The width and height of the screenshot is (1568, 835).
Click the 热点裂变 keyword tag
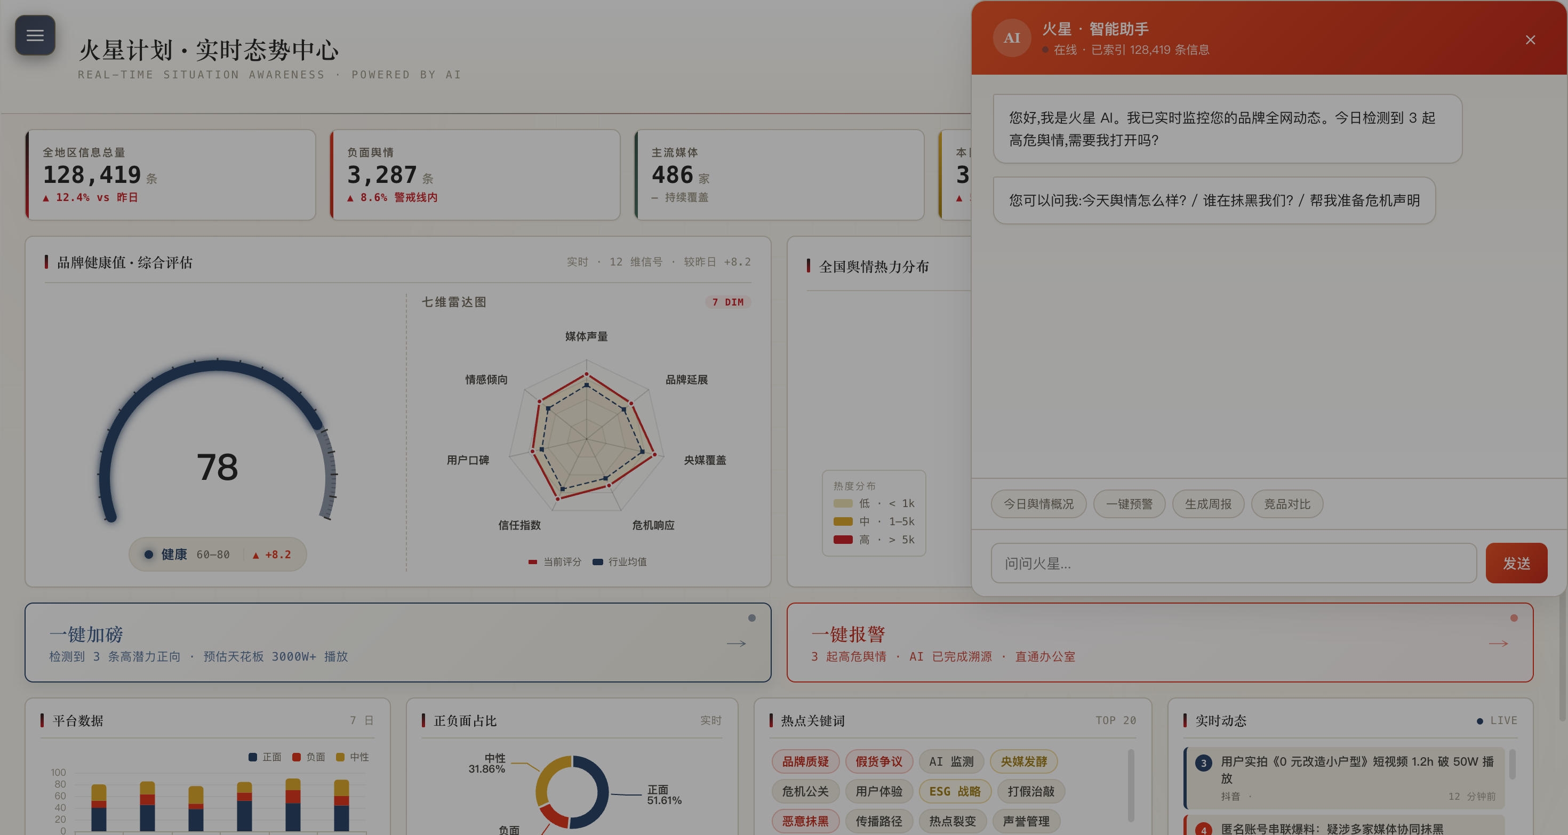click(953, 821)
